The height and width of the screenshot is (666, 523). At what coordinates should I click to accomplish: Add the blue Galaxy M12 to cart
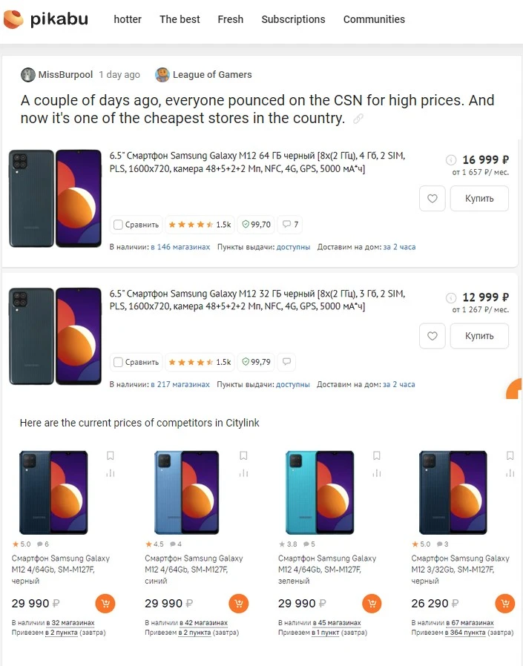point(238,604)
